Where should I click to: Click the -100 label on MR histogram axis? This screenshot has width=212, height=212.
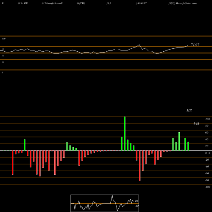[x=208, y=187]
